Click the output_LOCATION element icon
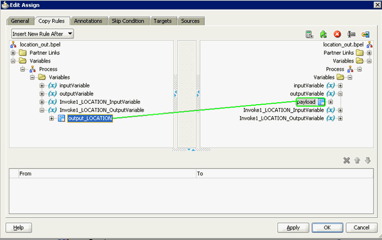This screenshot has height=240, width=382. pos(62,119)
